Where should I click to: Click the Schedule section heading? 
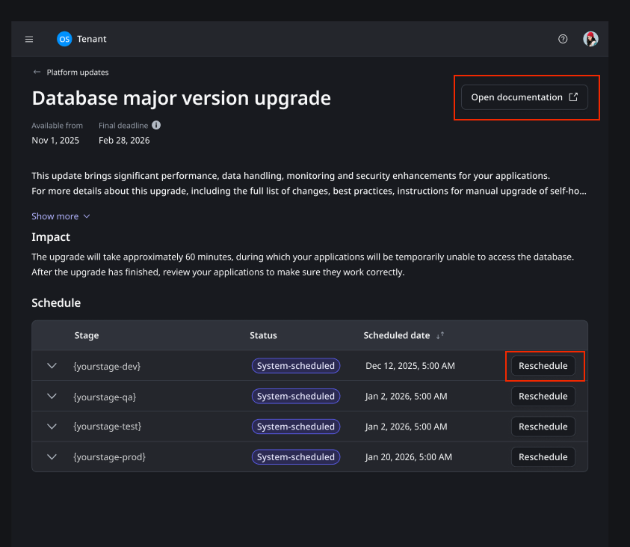(x=56, y=303)
